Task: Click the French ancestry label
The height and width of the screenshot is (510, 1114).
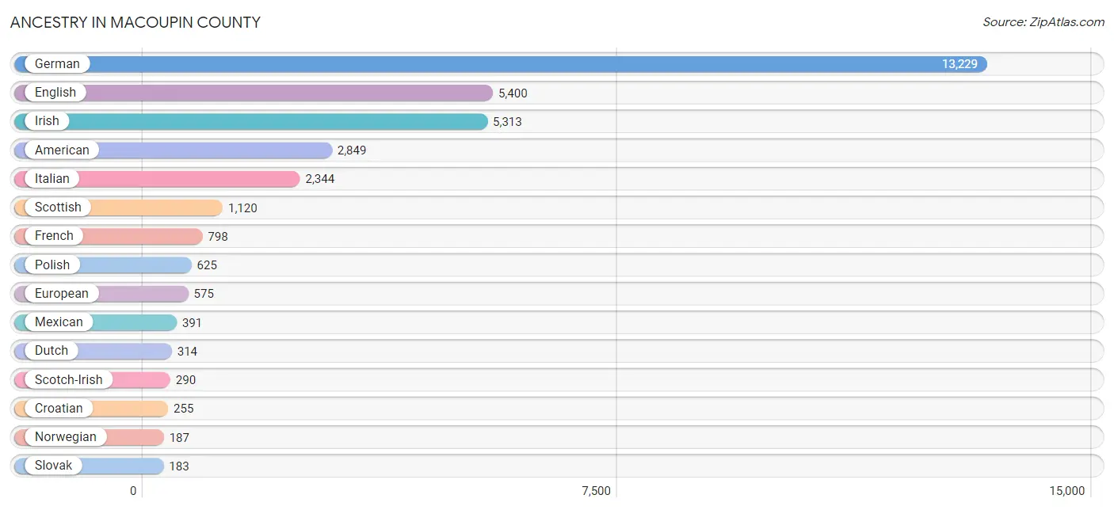Action: [54, 236]
